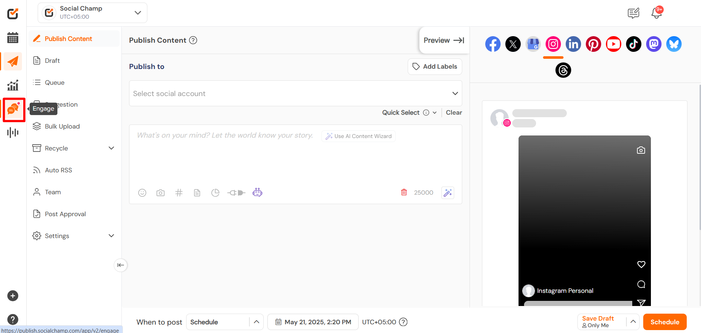Open the Social Champ workspace dropdown
701x333 pixels.
tap(93, 13)
